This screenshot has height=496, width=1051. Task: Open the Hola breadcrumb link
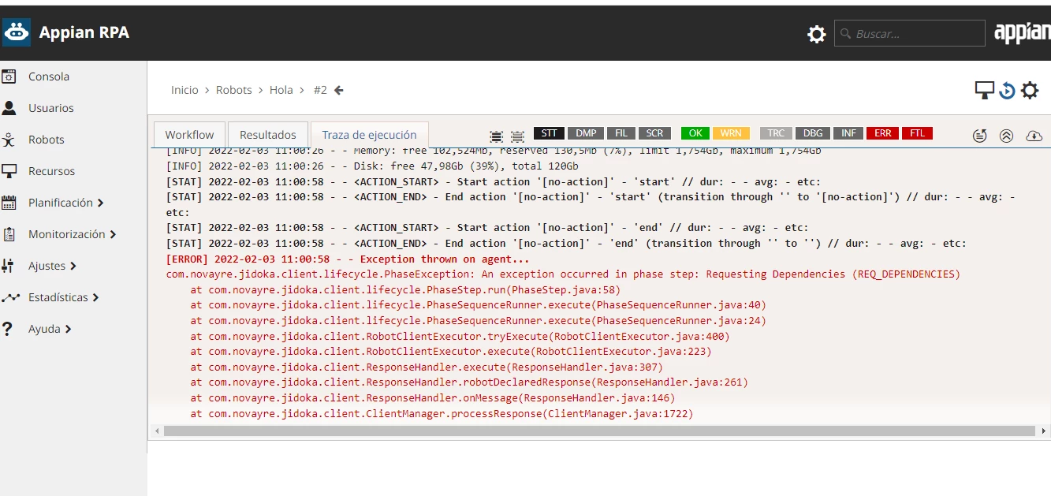281,90
